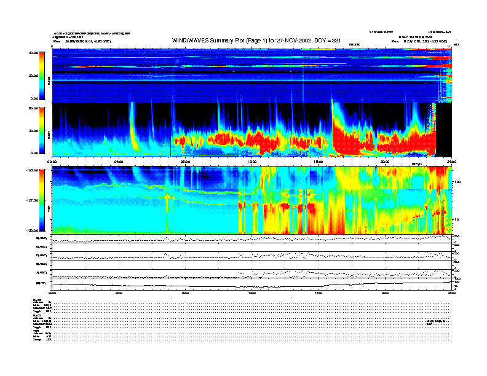Click the 20:00 tick under RAD1 spectrogram

(386, 162)
